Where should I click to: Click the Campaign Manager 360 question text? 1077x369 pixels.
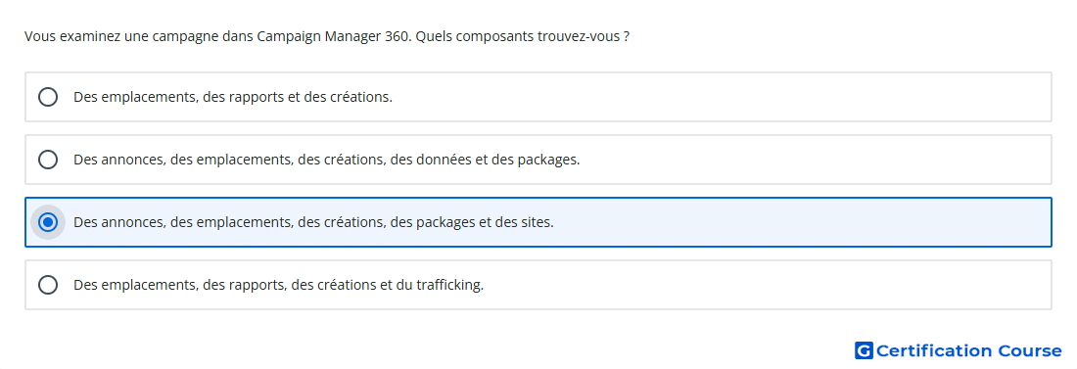click(x=327, y=36)
